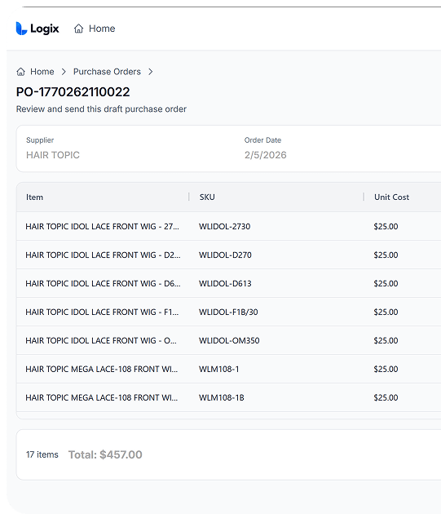This screenshot has width=441, height=514.
Task: Click SKU cell WLIDOL-OM350
Action: tap(229, 340)
